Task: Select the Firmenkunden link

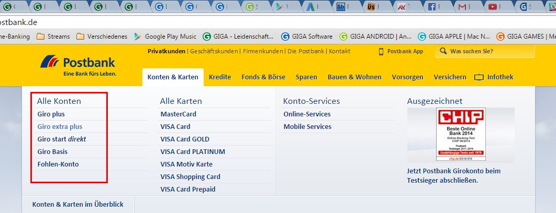Action: 263,51
